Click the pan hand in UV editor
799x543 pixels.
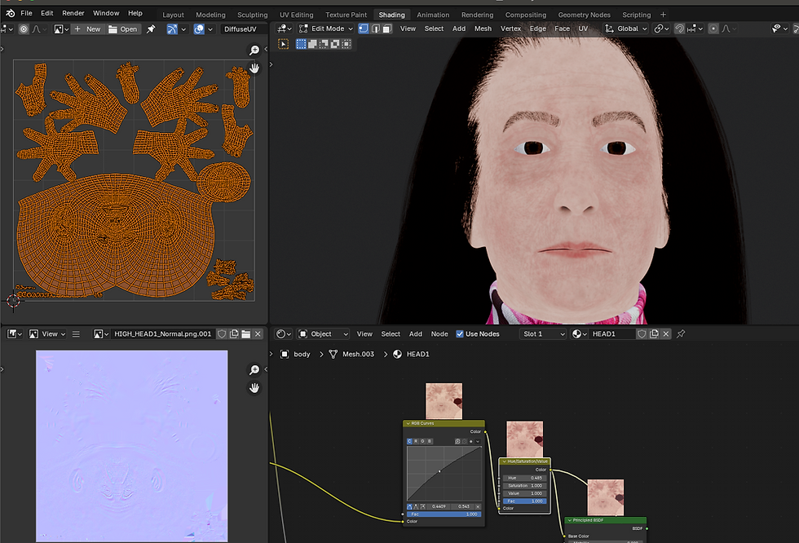coord(254,68)
